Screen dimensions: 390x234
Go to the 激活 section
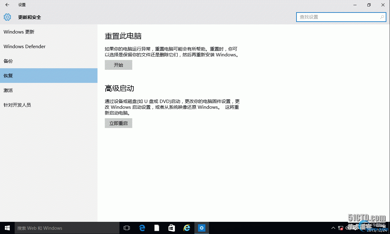[x=49, y=90]
